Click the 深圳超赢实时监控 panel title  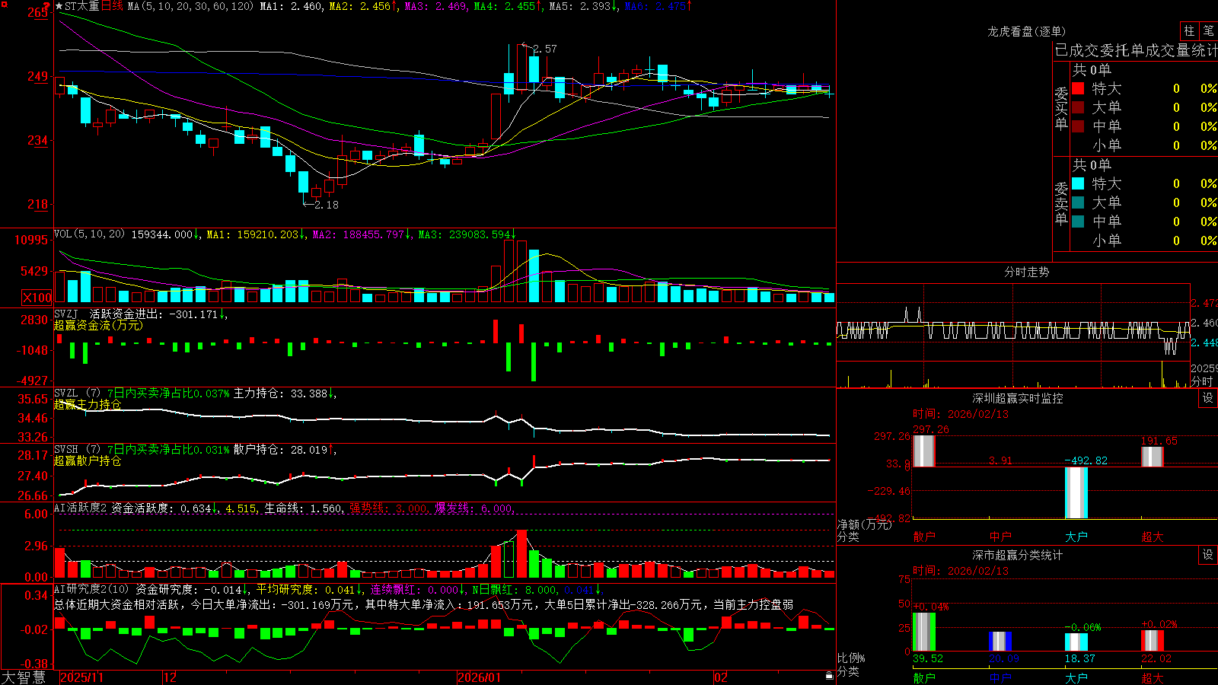1017,398
